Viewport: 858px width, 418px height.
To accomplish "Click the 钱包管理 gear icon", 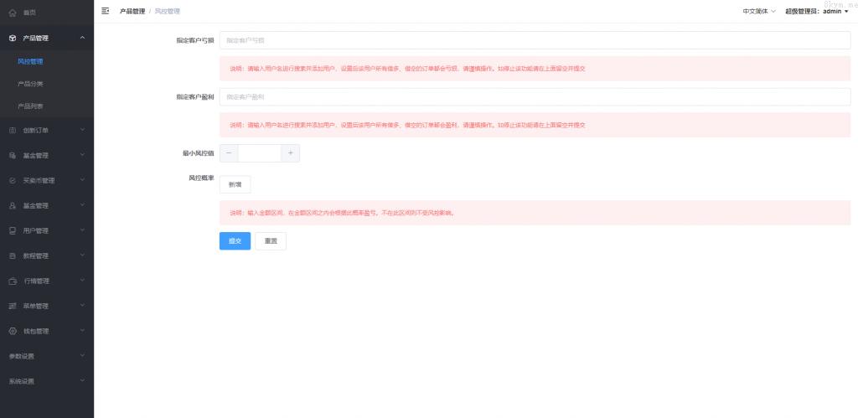I will 13,331.
